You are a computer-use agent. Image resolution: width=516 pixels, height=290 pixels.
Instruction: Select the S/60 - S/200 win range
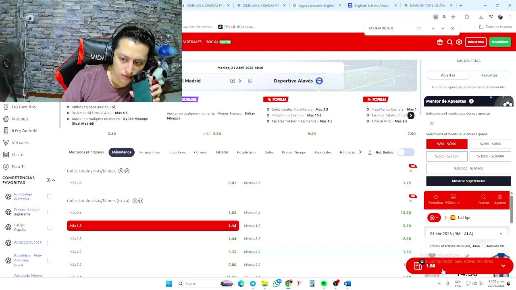pos(447,144)
